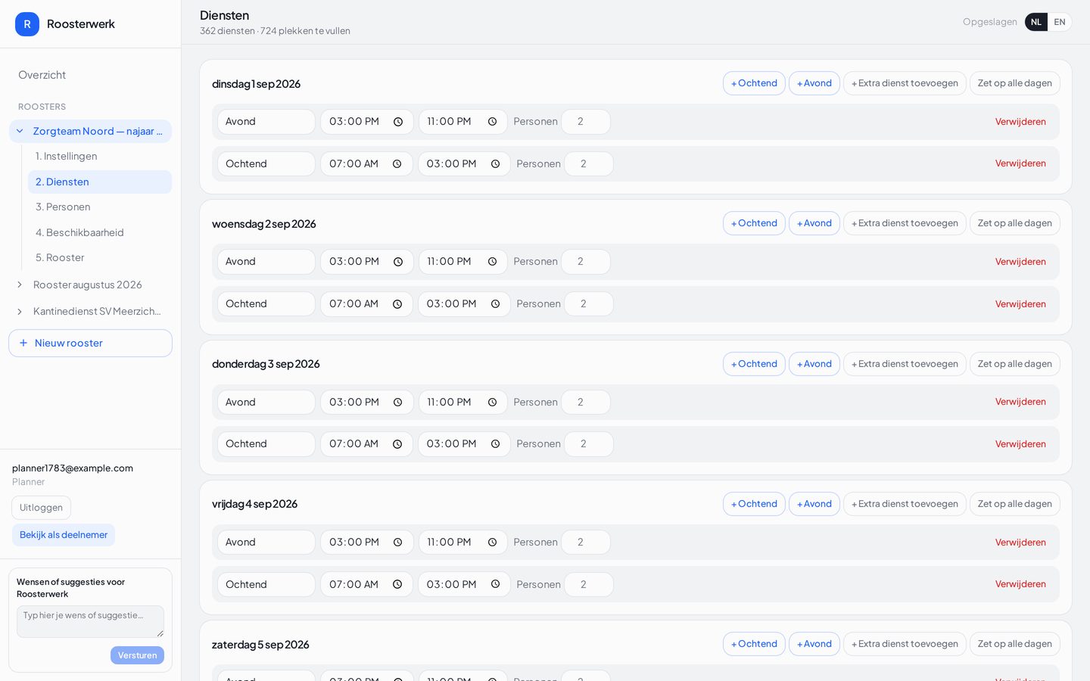Click the Personen count field for dinsdag Avond
This screenshot has width=1090, height=681.
[586, 122]
